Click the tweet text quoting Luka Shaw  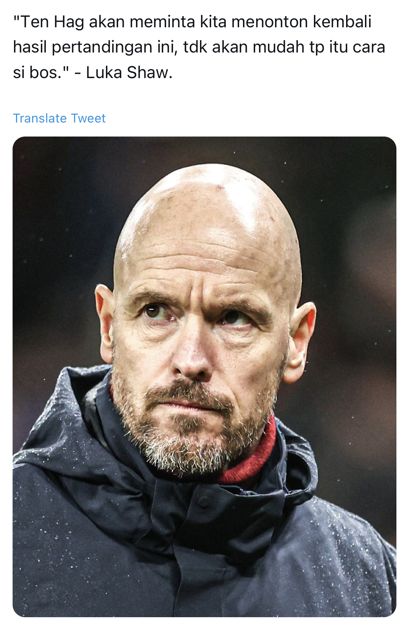point(199,47)
